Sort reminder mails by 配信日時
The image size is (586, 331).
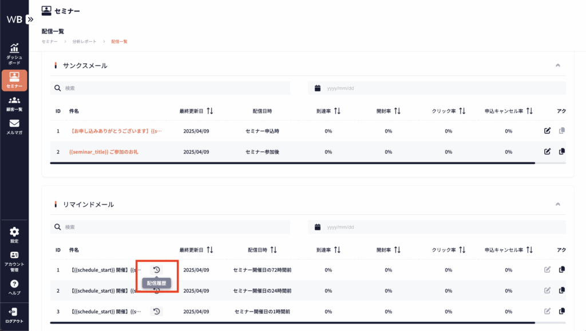point(274,250)
